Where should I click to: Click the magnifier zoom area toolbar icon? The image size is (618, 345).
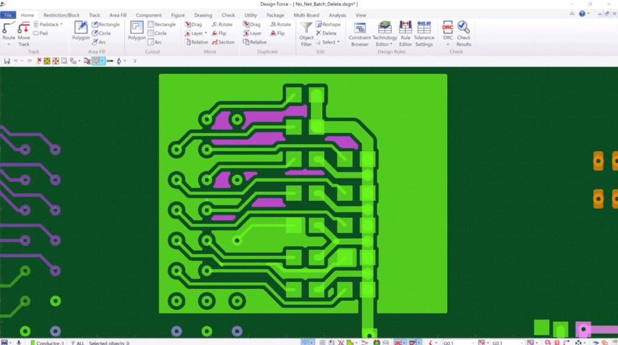click(x=64, y=61)
